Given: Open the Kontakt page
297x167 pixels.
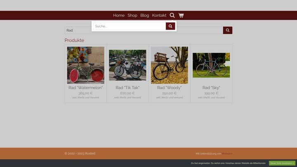Looking at the screenshot, I should 159,15.
